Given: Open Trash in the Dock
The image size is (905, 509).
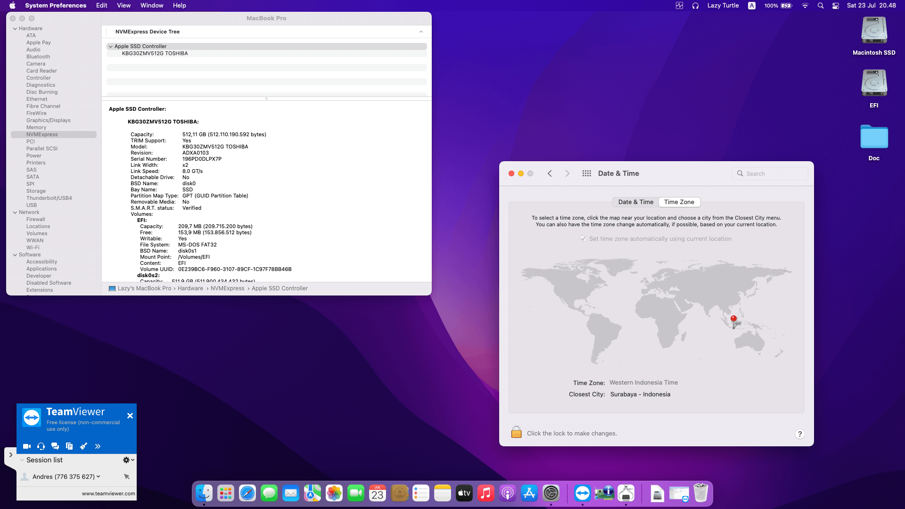Looking at the screenshot, I should pos(701,493).
